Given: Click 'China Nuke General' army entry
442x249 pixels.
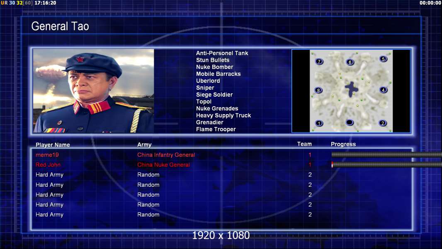Looking at the screenshot, I should (x=163, y=165).
